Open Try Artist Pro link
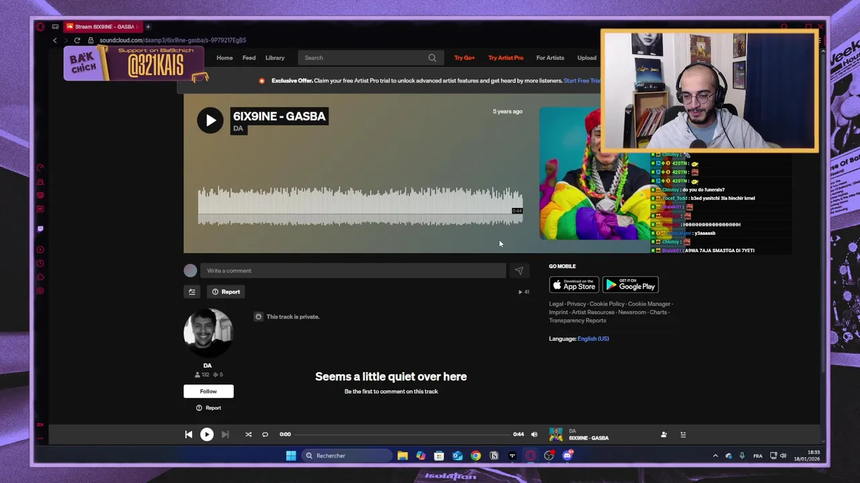The width and height of the screenshot is (860, 483). (506, 58)
